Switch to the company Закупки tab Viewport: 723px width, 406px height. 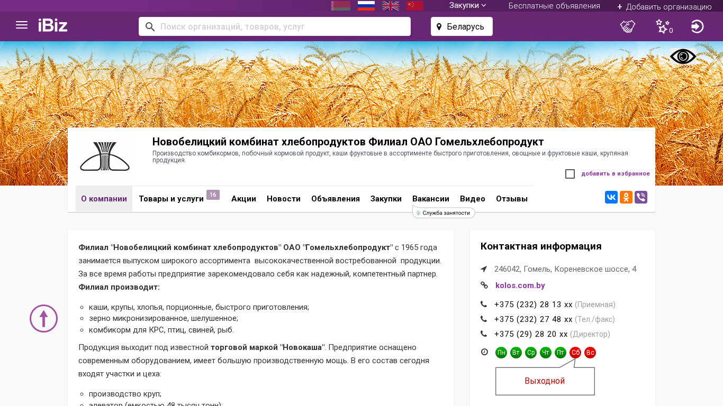point(386,199)
